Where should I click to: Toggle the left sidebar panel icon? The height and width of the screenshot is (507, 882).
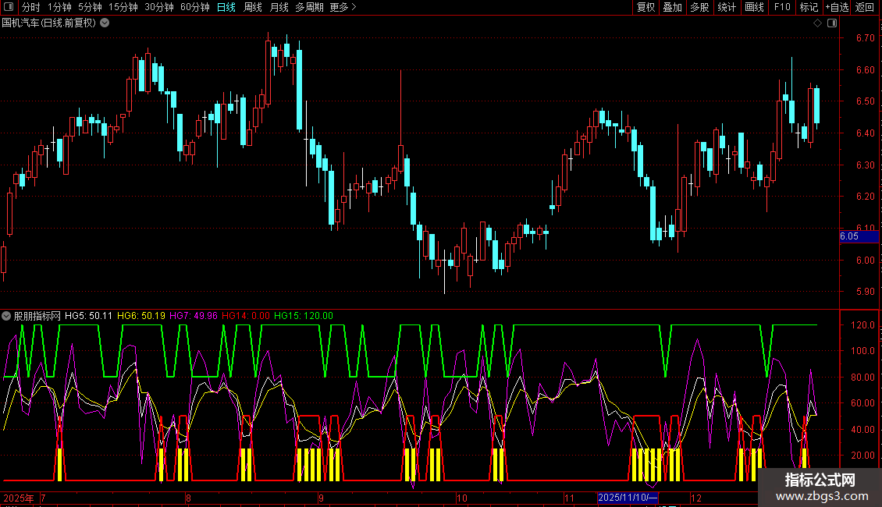9,7
